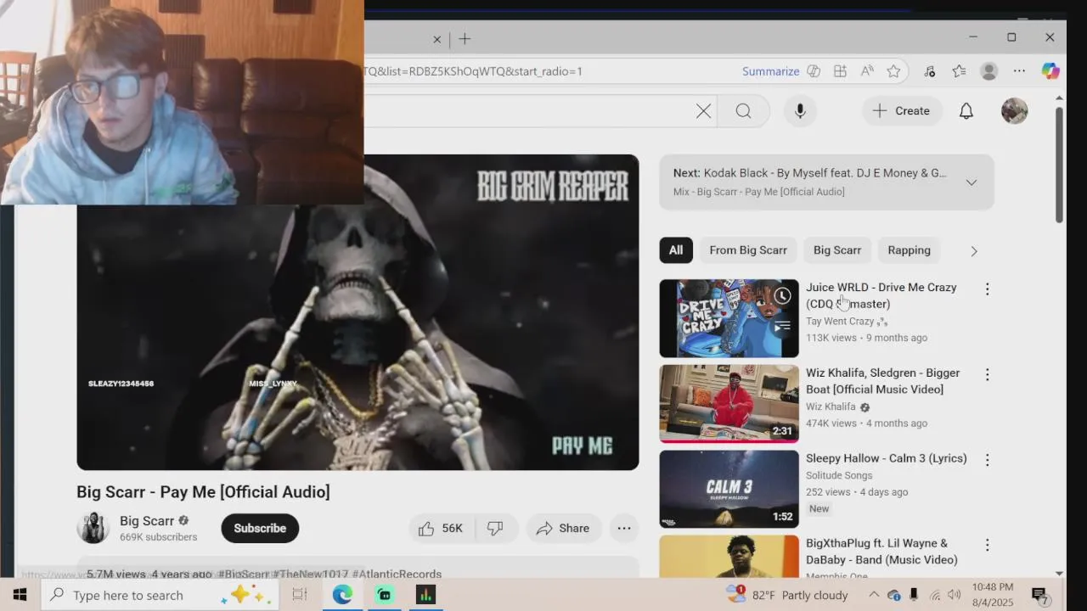
Task: Click Tay Went Crazy channel name
Action: [x=840, y=322]
